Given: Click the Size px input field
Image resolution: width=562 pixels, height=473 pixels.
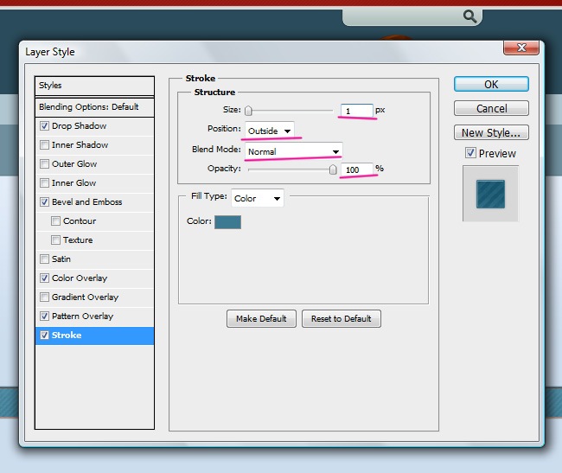Looking at the screenshot, I should tap(355, 111).
